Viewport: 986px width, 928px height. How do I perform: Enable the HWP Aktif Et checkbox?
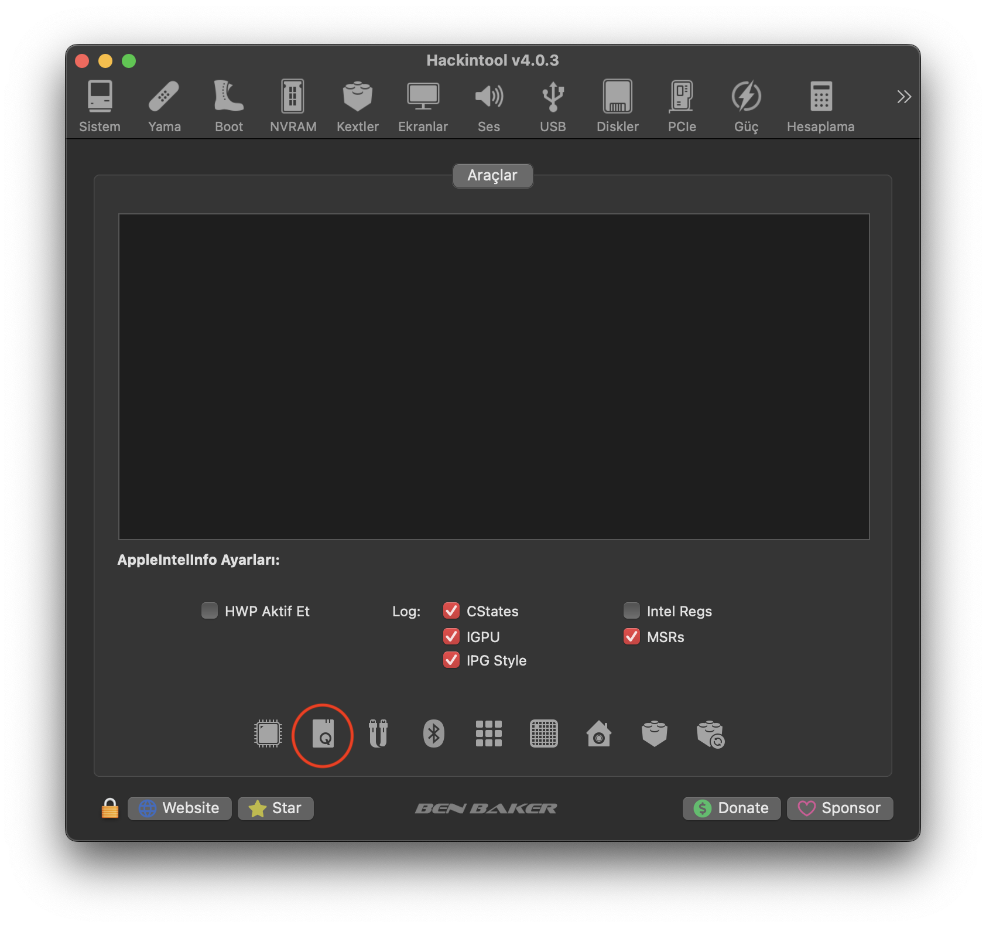click(x=210, y=610)
